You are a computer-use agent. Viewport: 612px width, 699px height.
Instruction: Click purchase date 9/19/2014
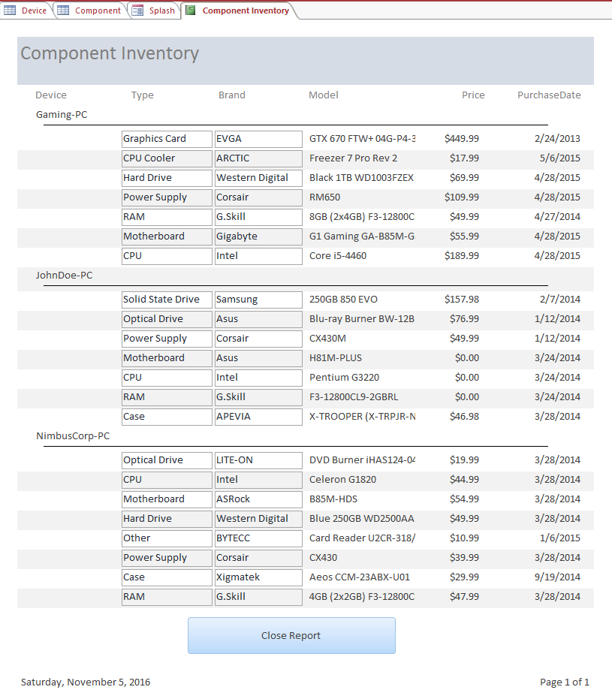click(x=558, y=577)
